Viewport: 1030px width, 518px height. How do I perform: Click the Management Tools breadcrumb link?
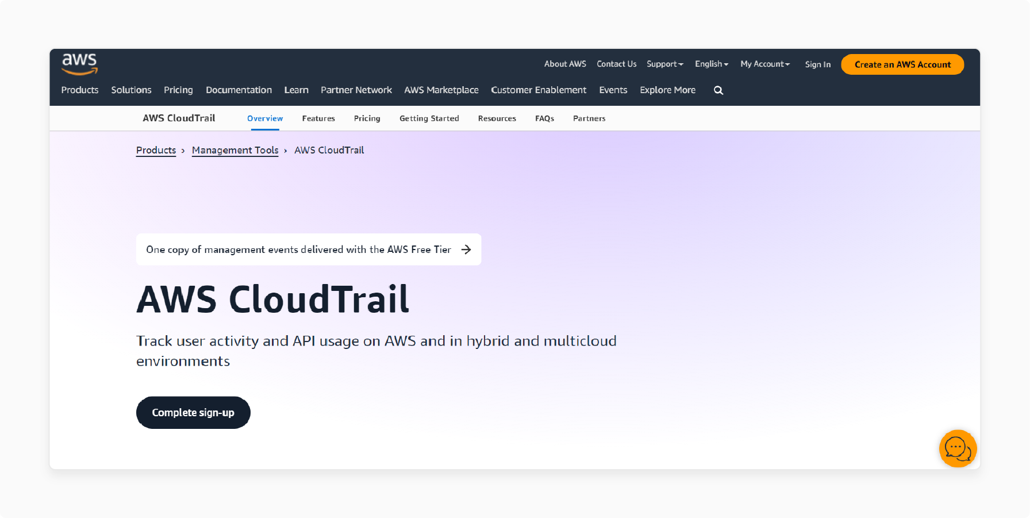[x=235, y=150]
